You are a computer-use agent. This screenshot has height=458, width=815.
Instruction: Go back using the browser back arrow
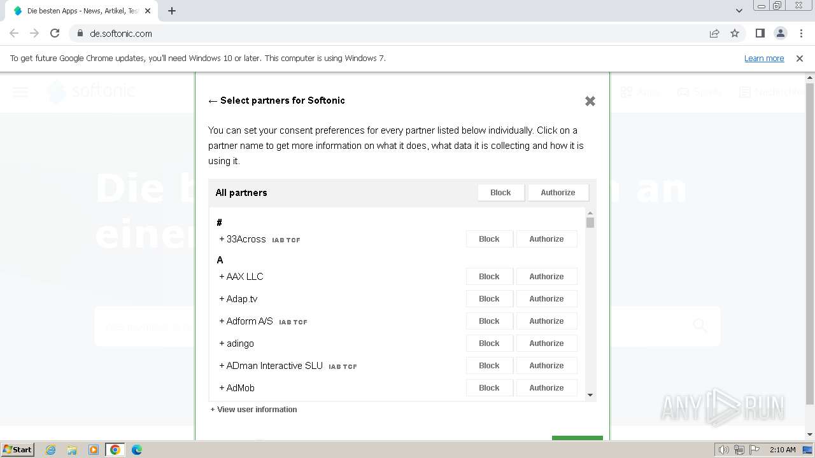point(14,33)
